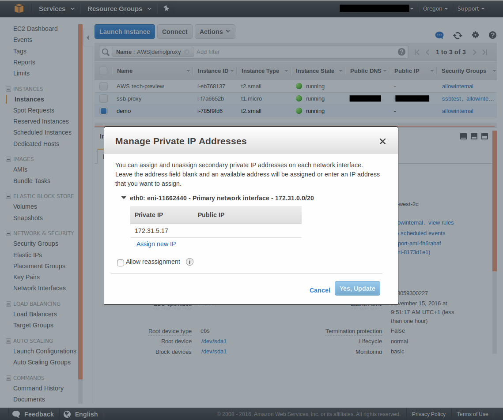Click the pin shortcut icon in top bar
The width and height of the screenshot is (503, 420).
coord(166,8)
